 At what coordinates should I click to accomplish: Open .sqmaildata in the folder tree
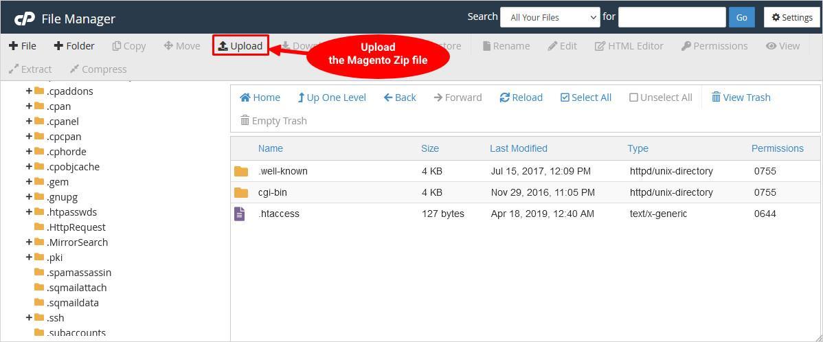tap(72, 303)
